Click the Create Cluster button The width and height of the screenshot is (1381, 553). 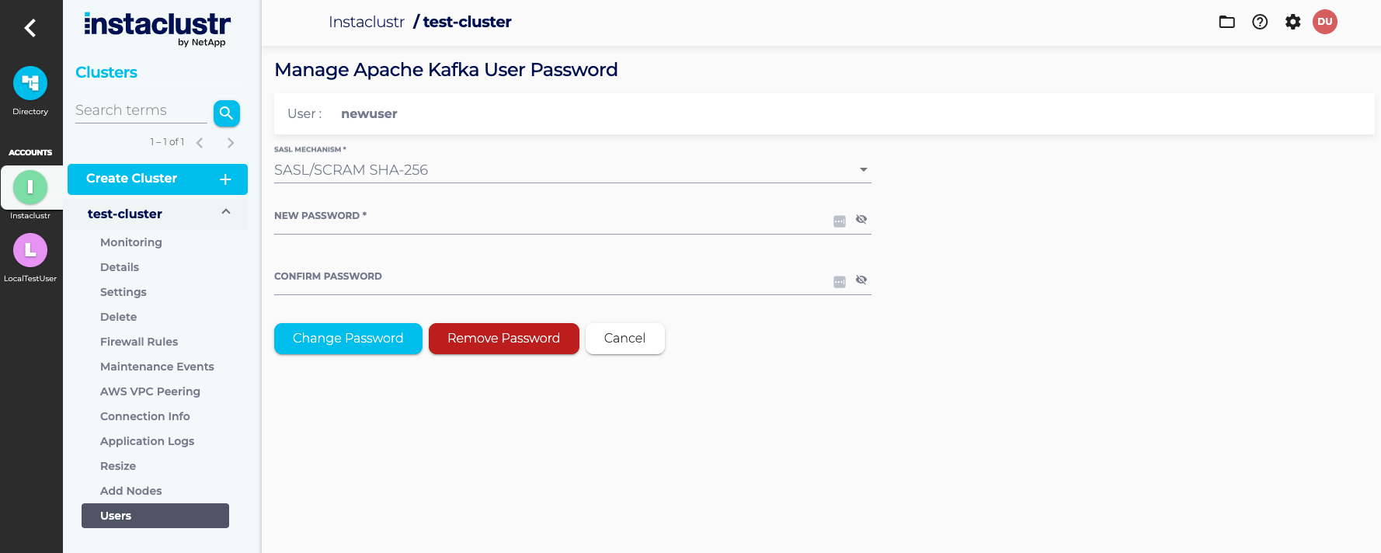[x=157, y=179]
